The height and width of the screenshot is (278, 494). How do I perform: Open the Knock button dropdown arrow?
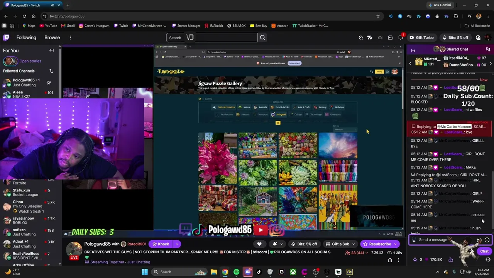[177, 244]
